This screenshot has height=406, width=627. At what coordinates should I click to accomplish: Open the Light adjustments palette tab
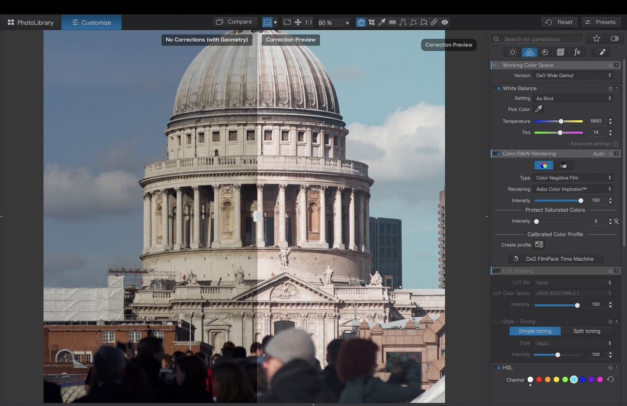coord(512,52)
